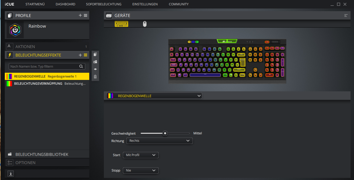This screenshot has height=180, width=354.
Task: Click the rainbow swatch of Regenbogenwelle 1
Action: pos(9,76)
